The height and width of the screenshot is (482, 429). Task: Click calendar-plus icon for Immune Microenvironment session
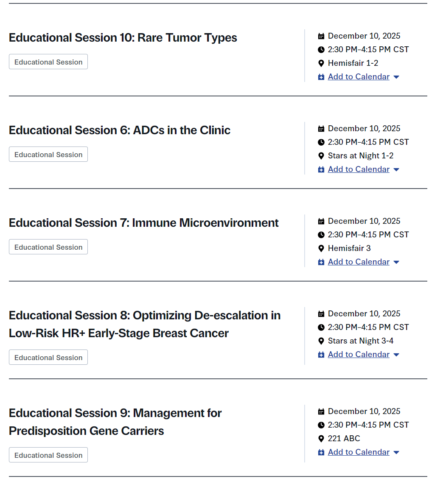pos(321,262)
